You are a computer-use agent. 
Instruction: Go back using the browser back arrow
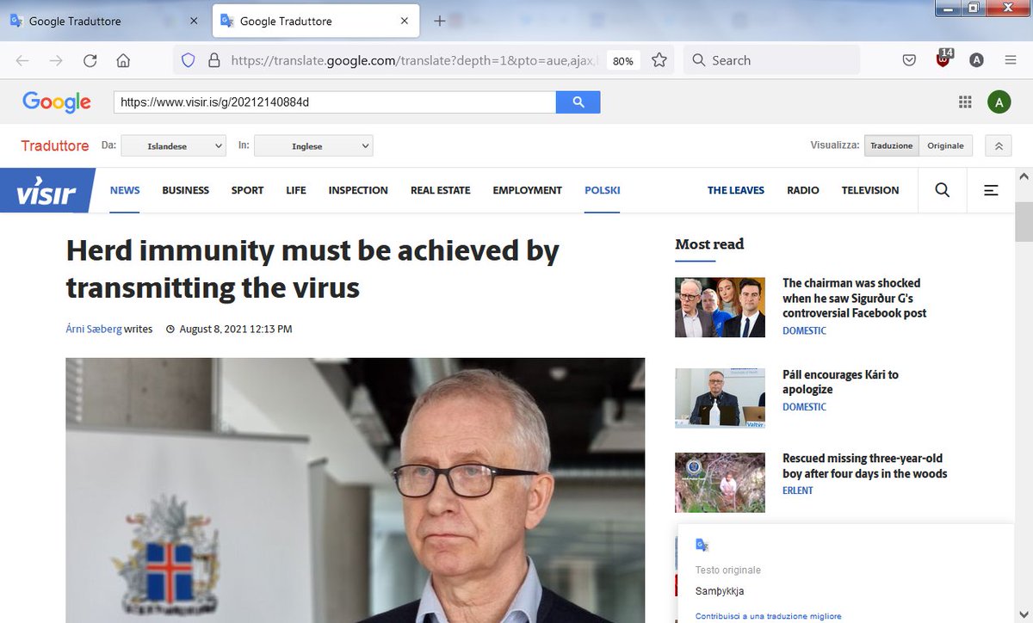pyautogui.click(x=22, y=60)
